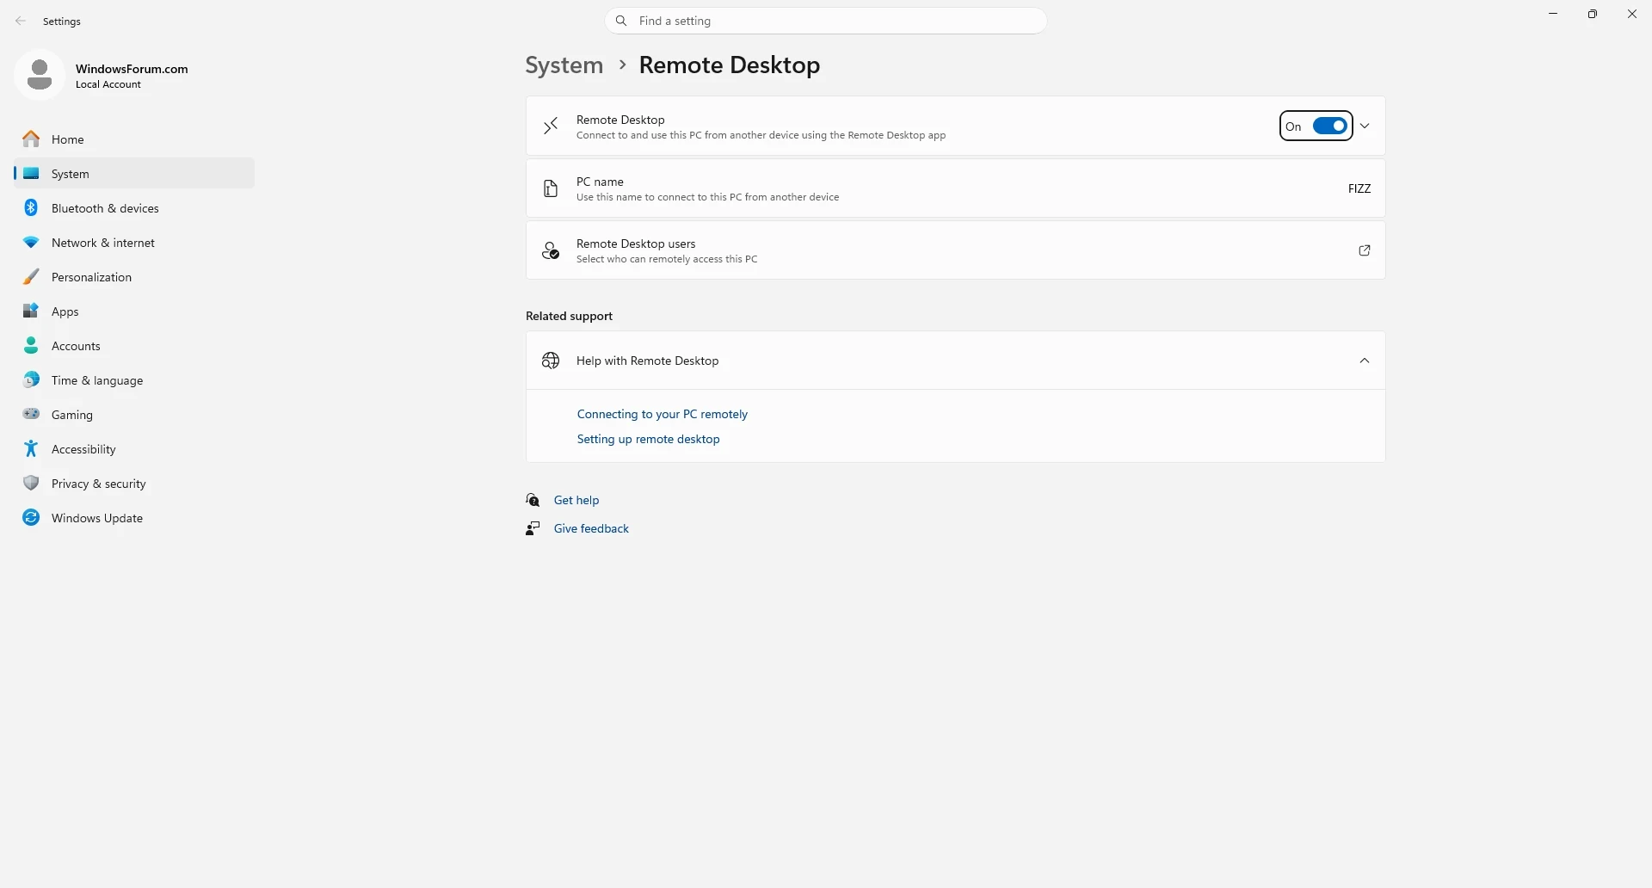The width and height of the screenshot is (1652, 888).
Task: Click the user account avatar
Action: pyautogui.click(x=40, y=75)
